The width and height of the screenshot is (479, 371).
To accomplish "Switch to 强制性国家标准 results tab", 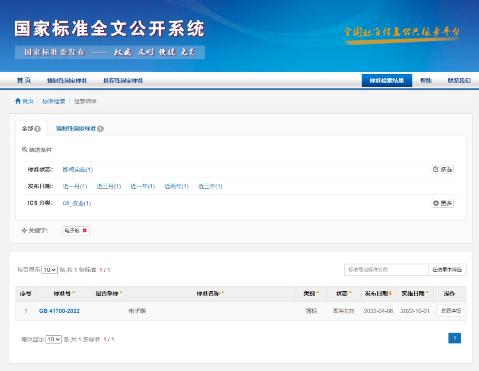I will pos(79,128).
